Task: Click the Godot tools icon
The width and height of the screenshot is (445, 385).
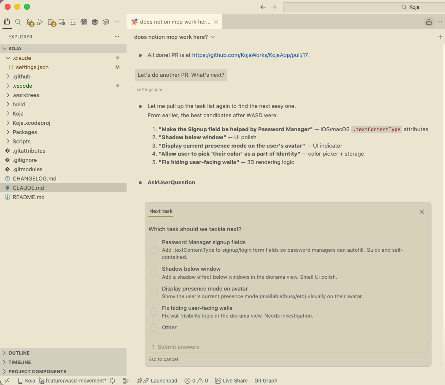Action: [x=95, y=22]
